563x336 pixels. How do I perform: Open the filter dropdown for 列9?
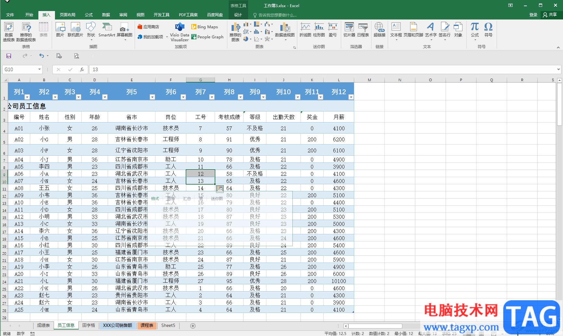pyautogui.click(x=263, y=97)
